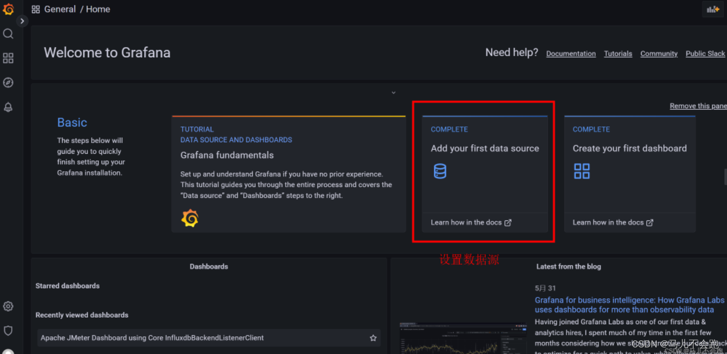
Task: Click the Starred dashboards heading
Action: [67, 286]
